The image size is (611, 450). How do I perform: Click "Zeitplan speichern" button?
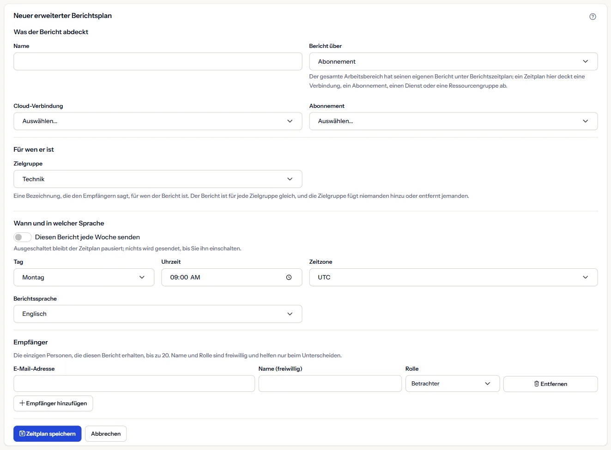[48, 434]
